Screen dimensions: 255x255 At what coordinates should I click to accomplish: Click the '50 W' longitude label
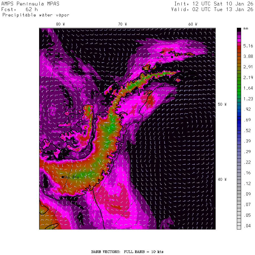point(222,104)
